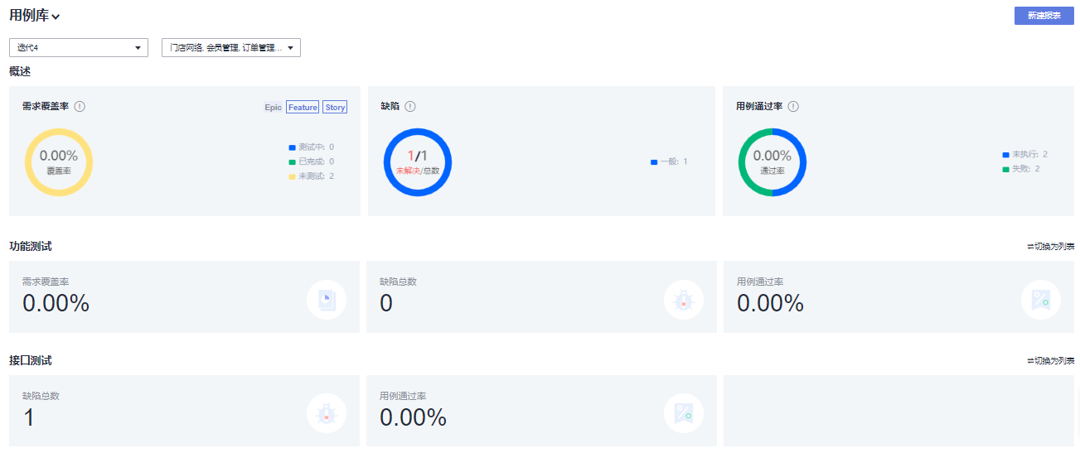Open the 门店网络 module multi-select dropdown
The width and height of the screenshot is (1080, 453).
tap(230, 48)
